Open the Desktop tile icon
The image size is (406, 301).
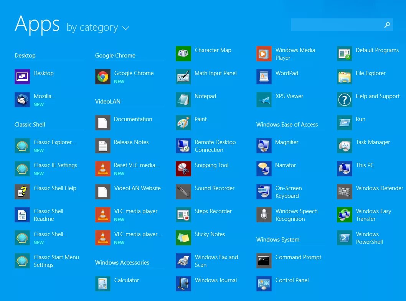tap(22, 77)
